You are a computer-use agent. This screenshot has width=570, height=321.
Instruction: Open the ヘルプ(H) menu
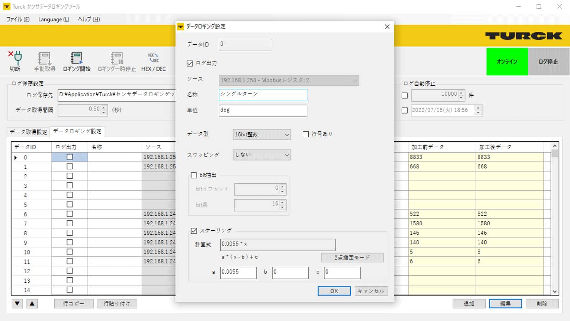89,19
